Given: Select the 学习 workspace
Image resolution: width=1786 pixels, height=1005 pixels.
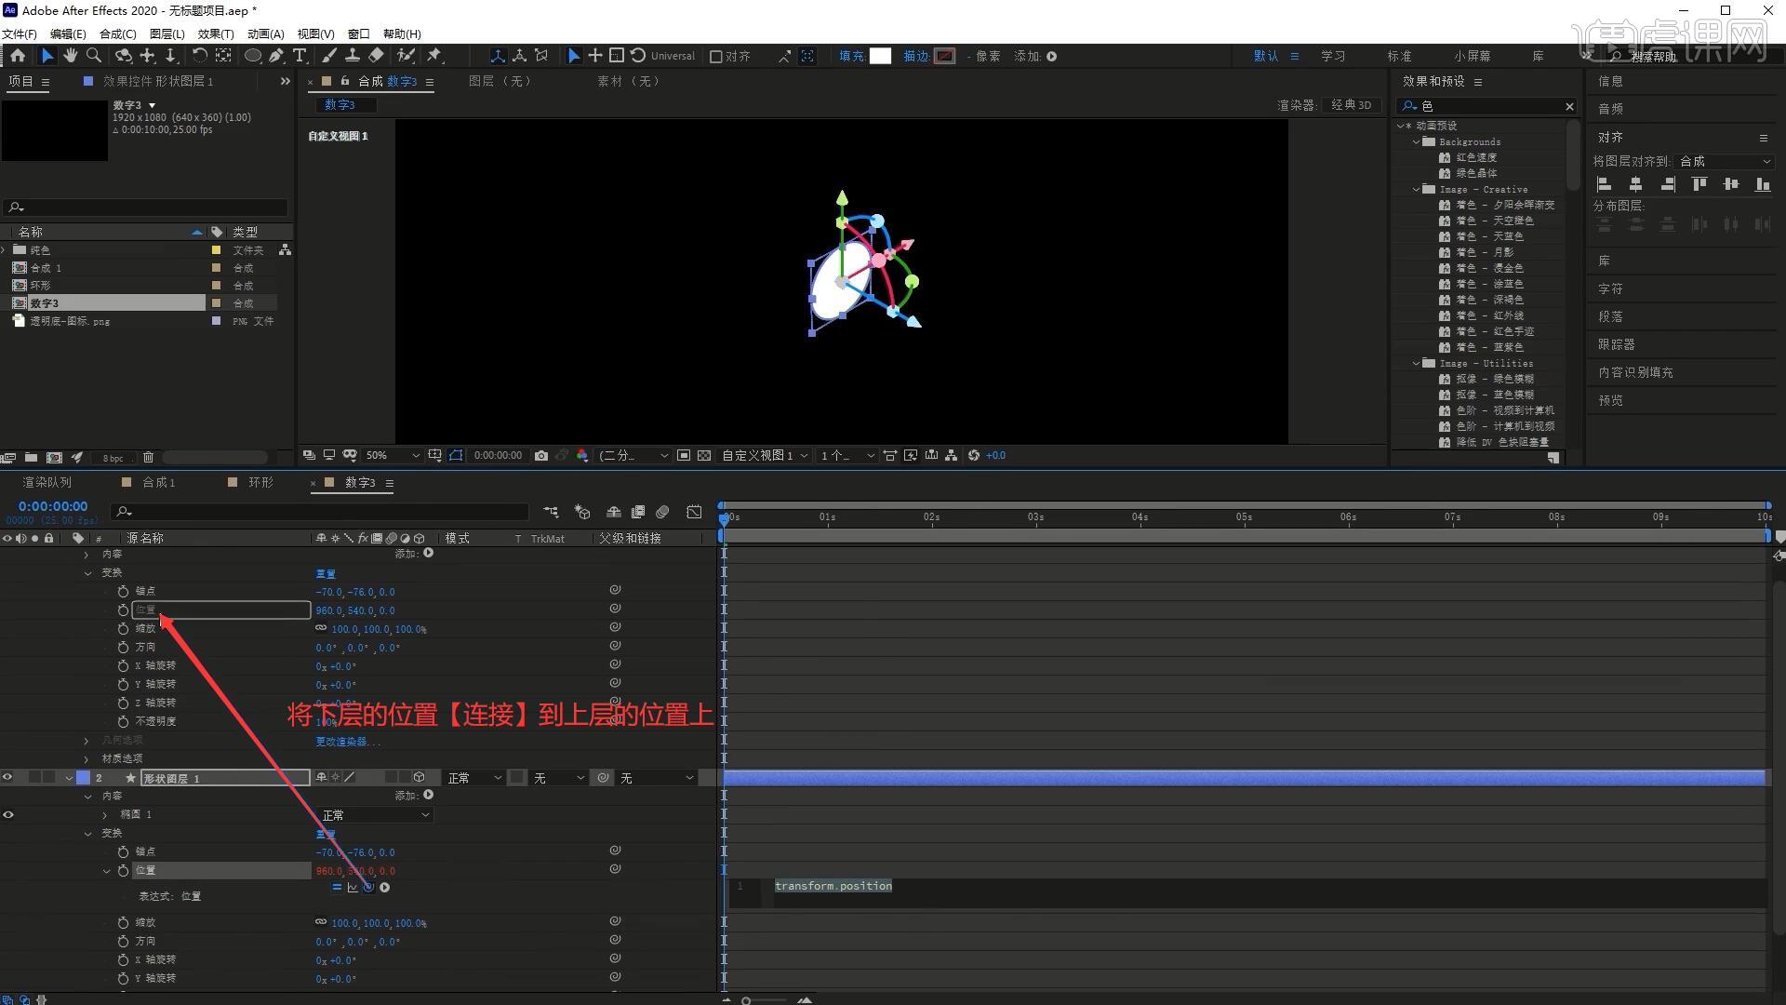Looking at the screenshot, I should click(1333, 57).
